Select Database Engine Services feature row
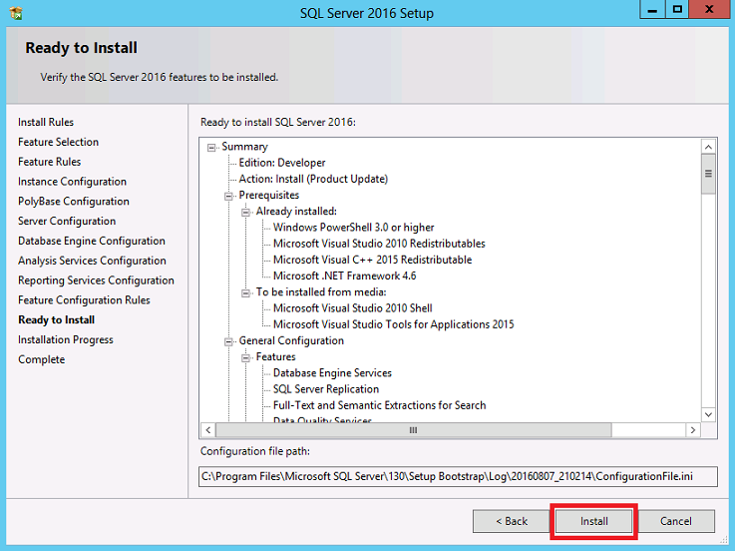 pos(332,373)
